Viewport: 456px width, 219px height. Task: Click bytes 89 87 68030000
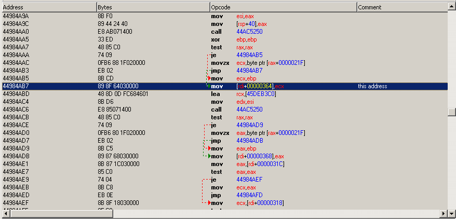point(118,156)
